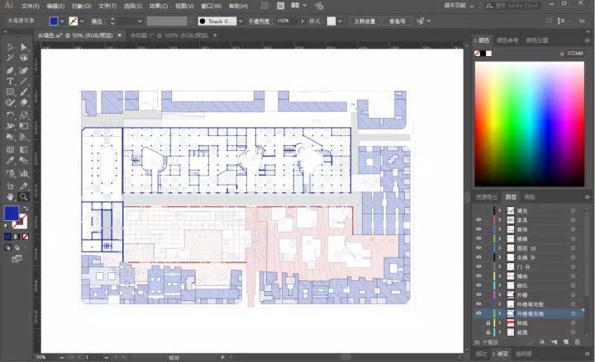Click the 首选项 button
The width and height of the screenshot is (595, 362).
coord(397,21)
